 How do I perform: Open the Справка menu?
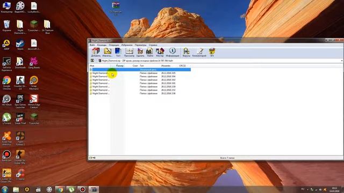[153, 45]
